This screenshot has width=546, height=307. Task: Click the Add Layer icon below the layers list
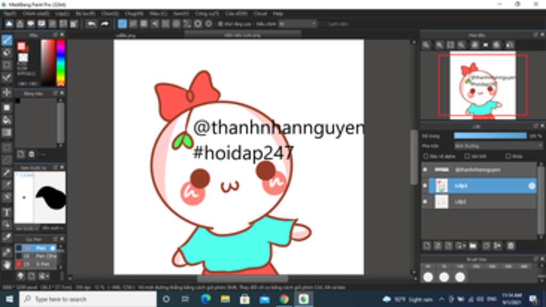[427, 246]
